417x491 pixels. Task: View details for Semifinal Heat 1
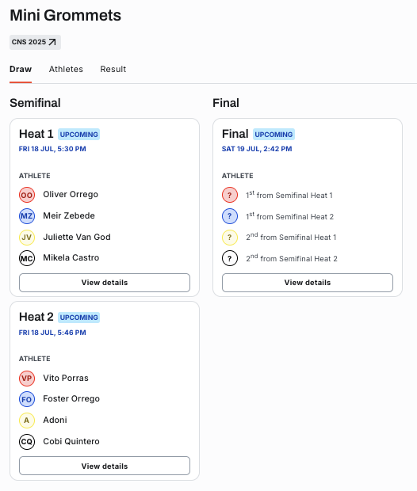click(x=105, y=283)
